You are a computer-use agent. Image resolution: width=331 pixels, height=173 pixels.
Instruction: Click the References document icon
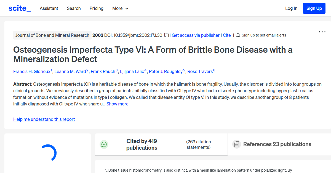click(x=236, y=144)
